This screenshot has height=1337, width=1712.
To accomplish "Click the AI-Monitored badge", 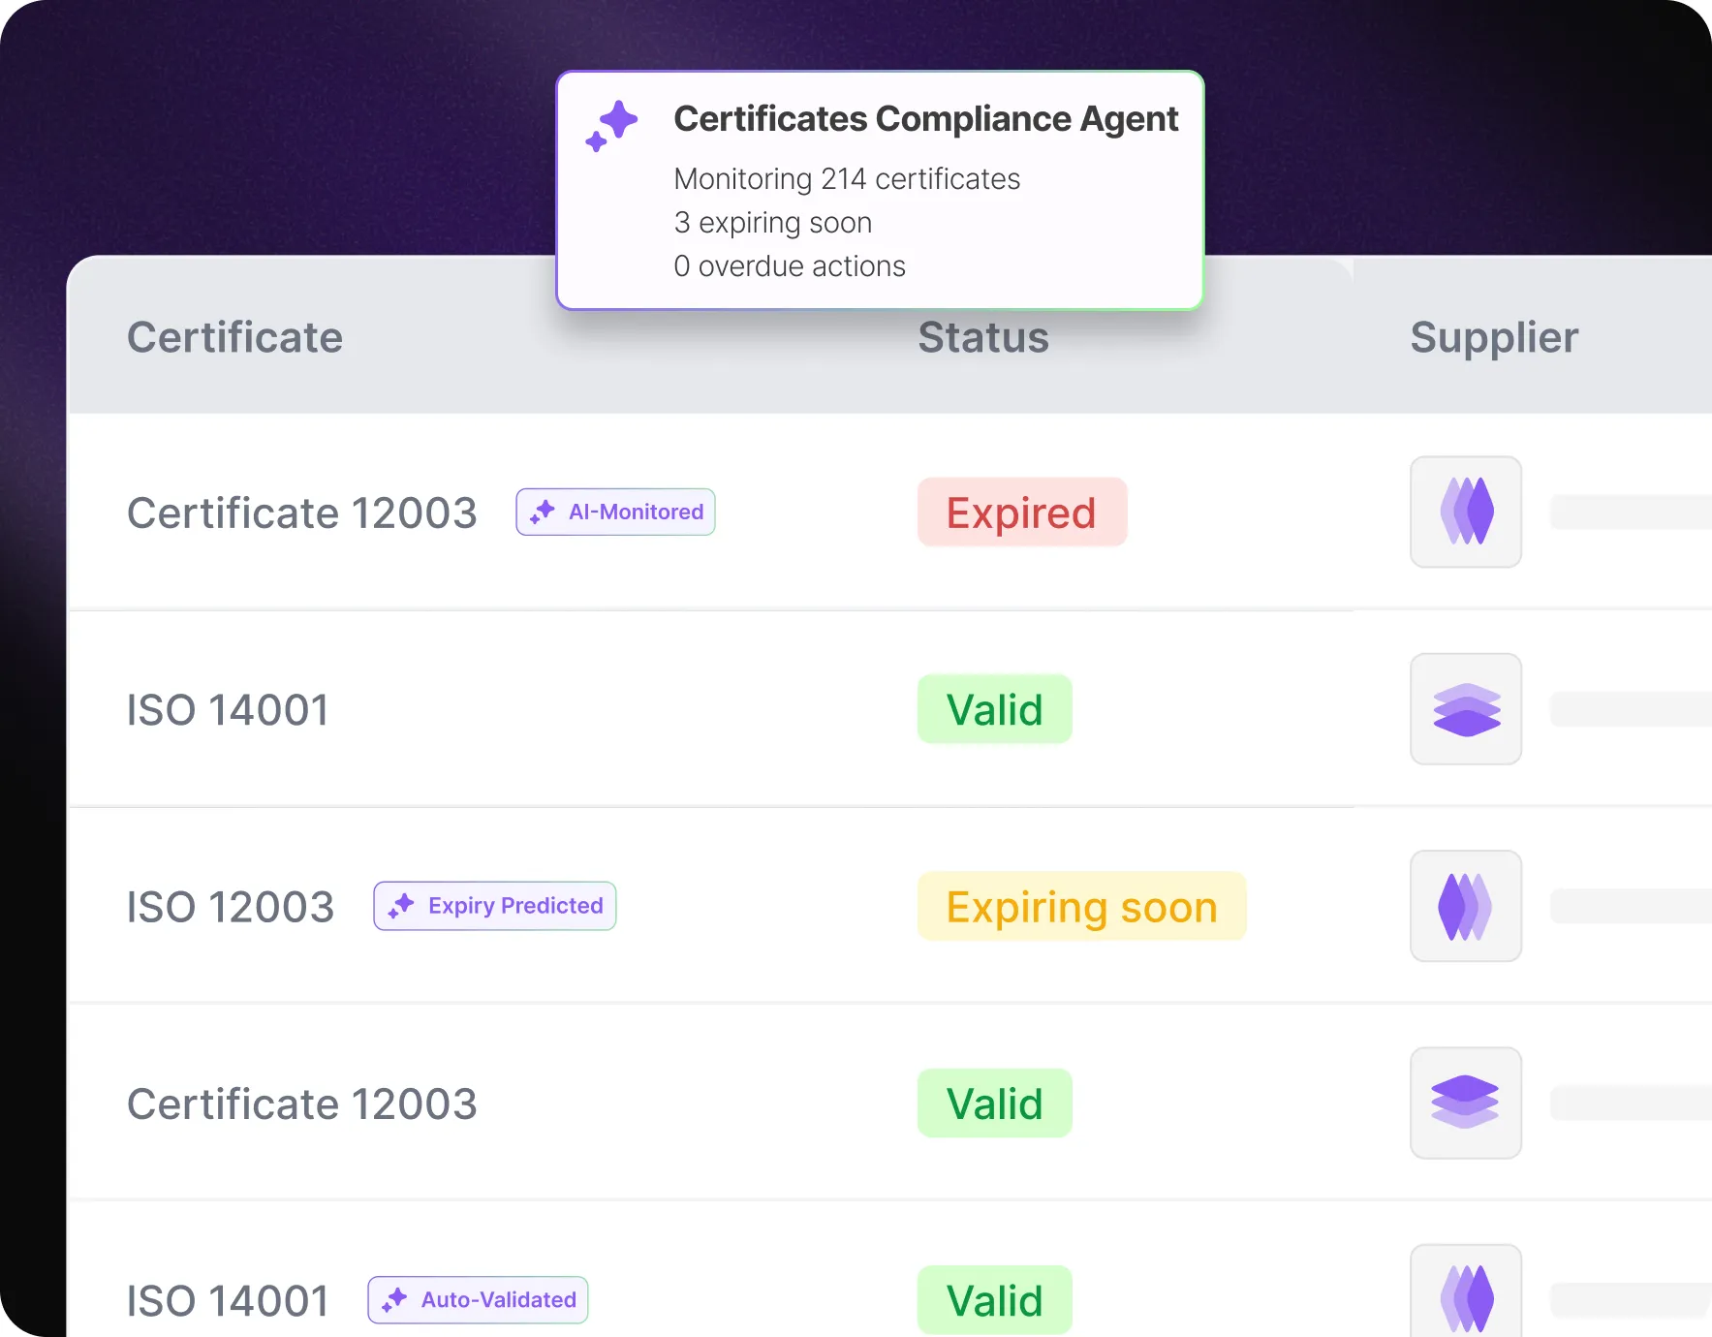I will pos(615,512).
